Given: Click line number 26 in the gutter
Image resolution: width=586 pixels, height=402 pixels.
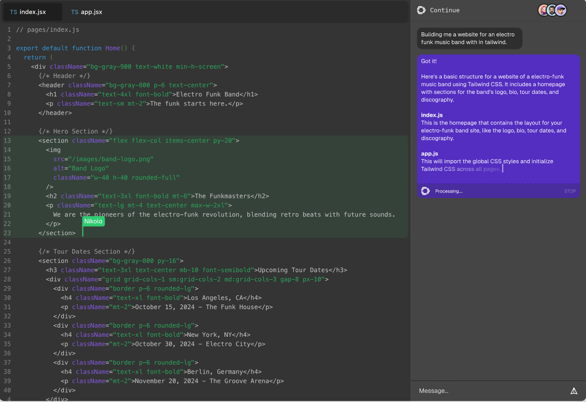Looking at the screenshot, I should pos(7,261).
